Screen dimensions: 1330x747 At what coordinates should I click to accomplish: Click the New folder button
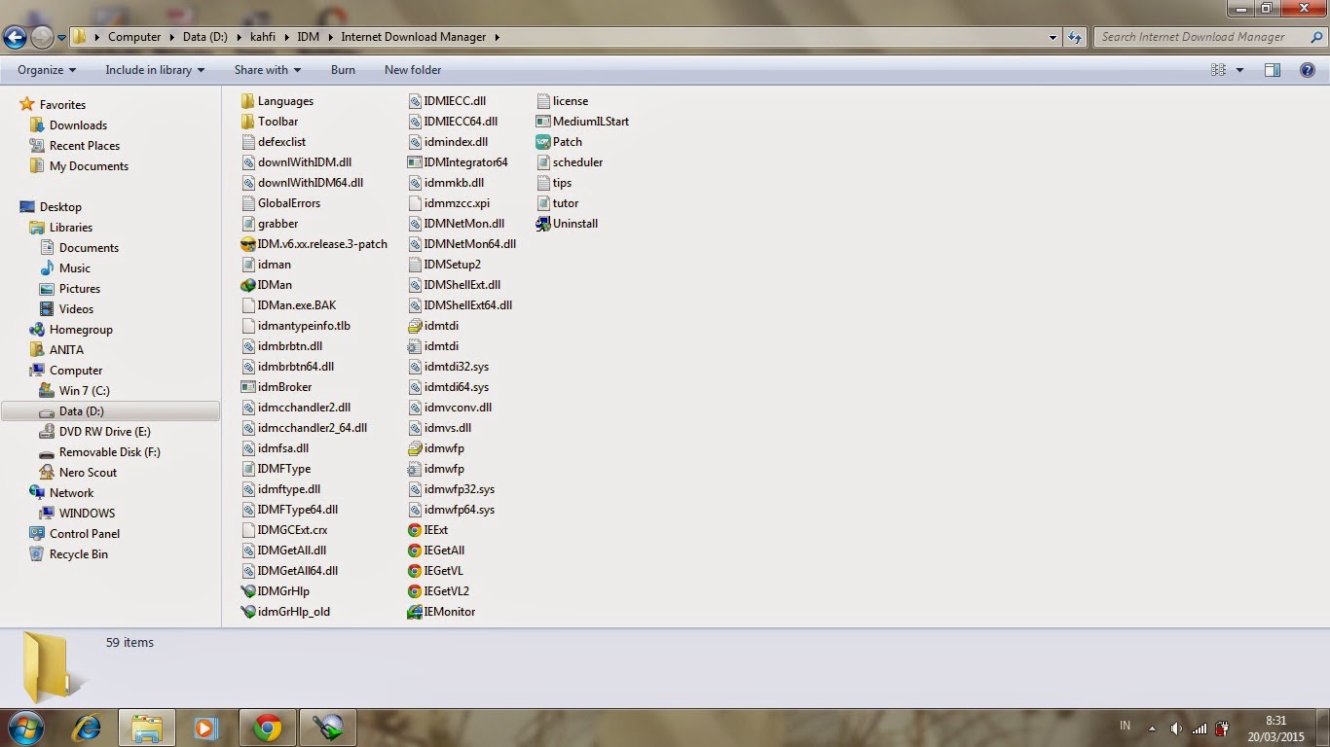pyautogui.click(x=413, y=70)
